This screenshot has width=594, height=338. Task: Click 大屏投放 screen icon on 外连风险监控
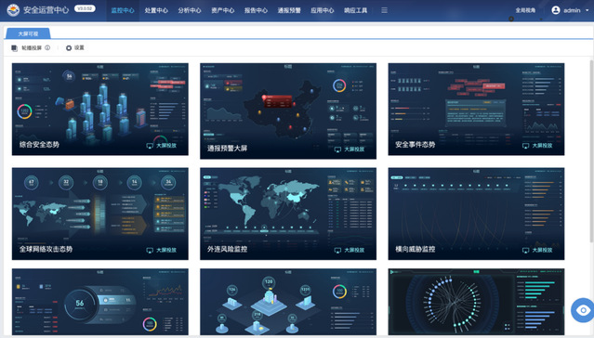337,250
